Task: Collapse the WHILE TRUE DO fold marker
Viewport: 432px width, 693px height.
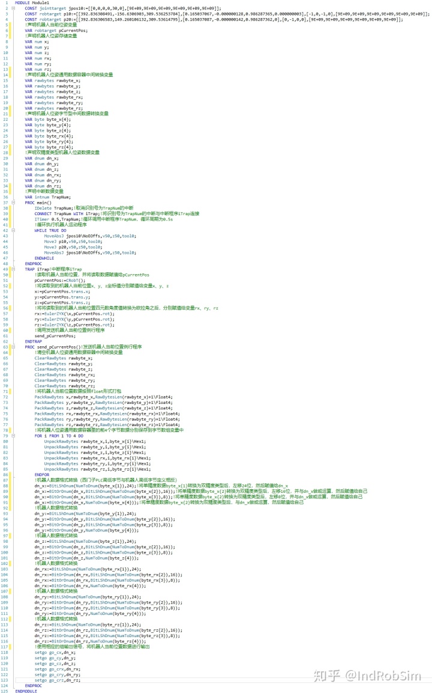Action: pos(13,230)
